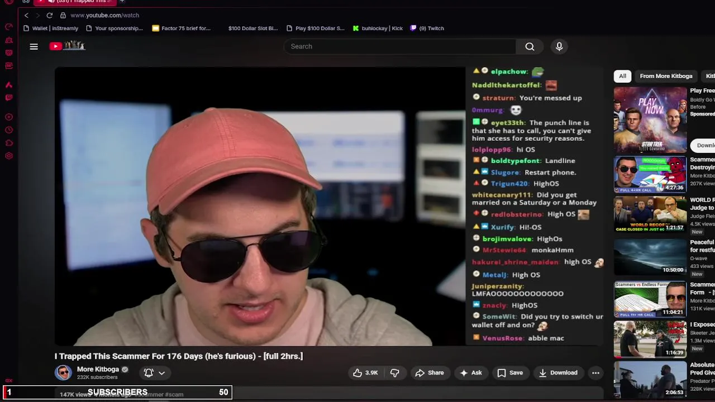This screenshot has height=402, width=715.
Task: Reload the page with the refresh icon
Action: pyautogui.click(x=50, y=15)
